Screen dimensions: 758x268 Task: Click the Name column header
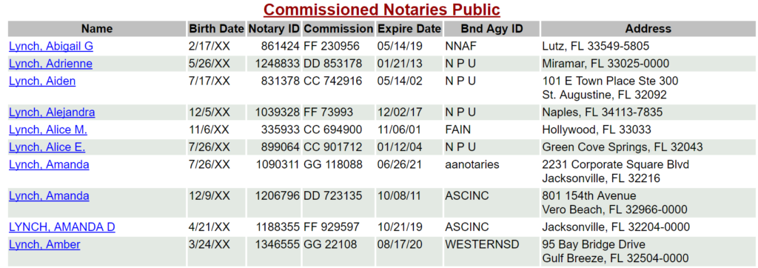[97, 29]
